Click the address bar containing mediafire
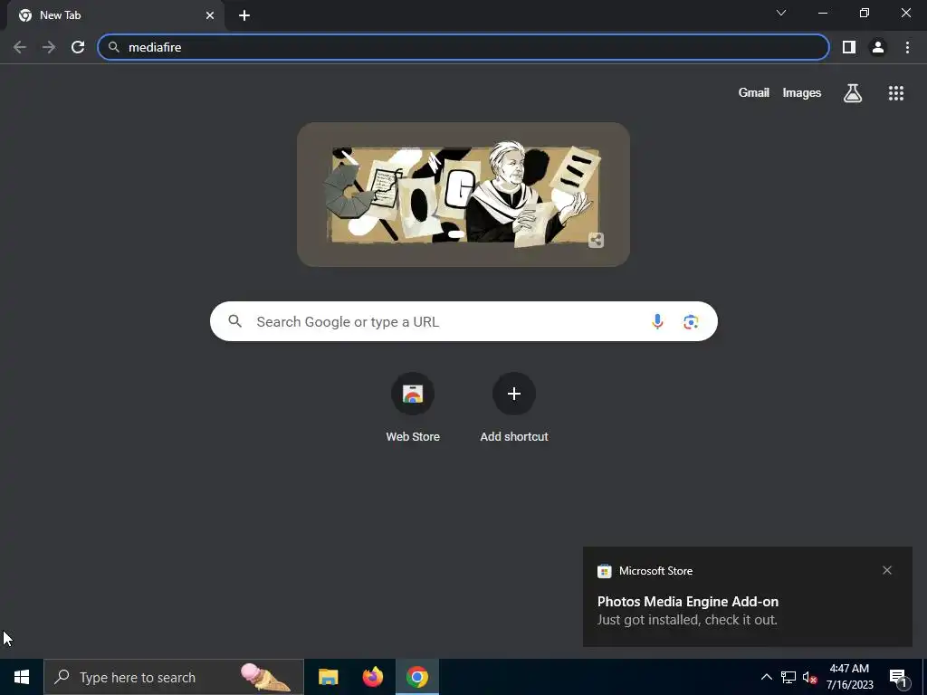Screen dimensions: 927x695 [463, 47]
